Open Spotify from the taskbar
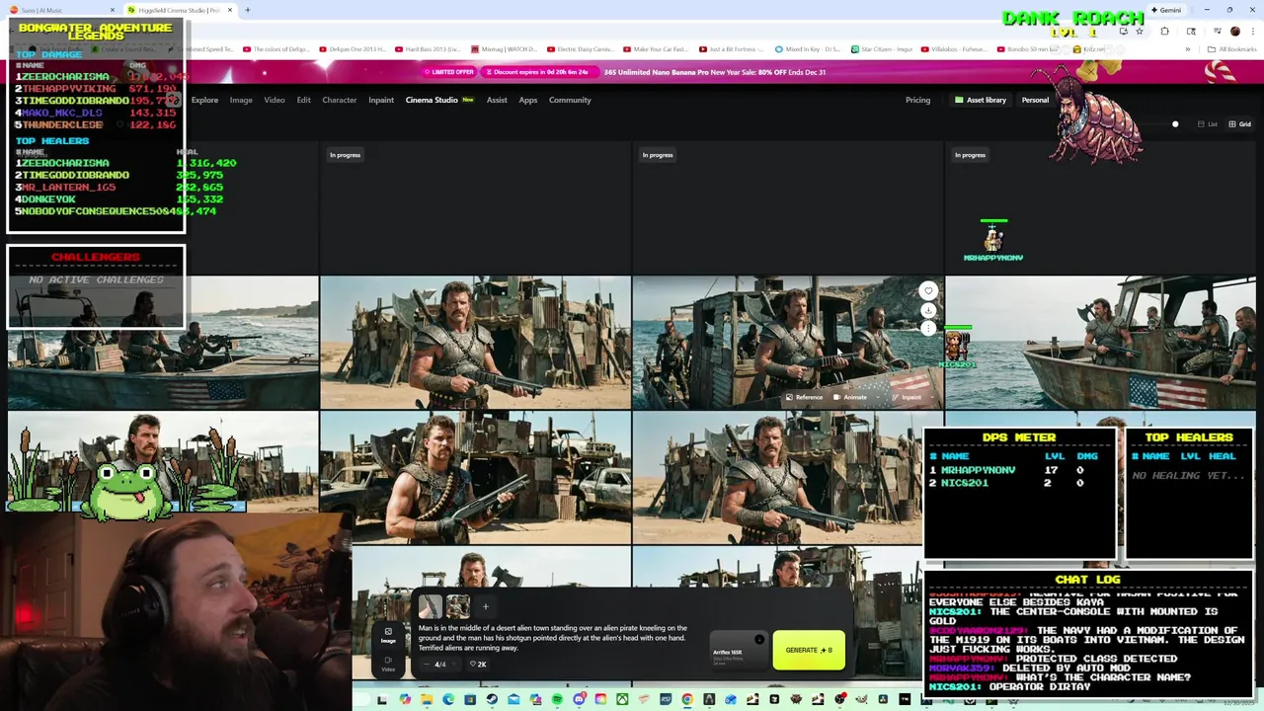The height and width of the screenshot is (711, 1264). [557, 700]
